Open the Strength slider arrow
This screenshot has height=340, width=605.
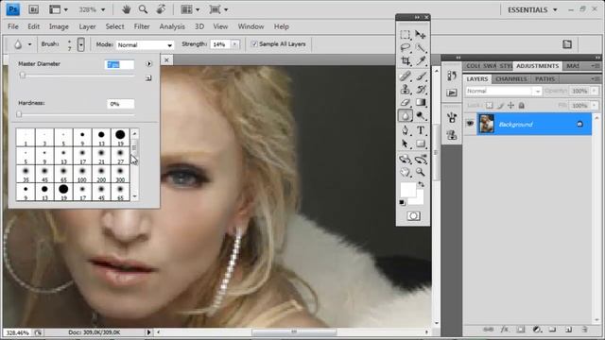pyautogui.click(x=234, y=44)
